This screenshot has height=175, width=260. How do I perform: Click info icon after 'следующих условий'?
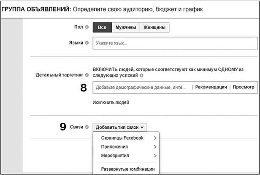coord(141,76)
